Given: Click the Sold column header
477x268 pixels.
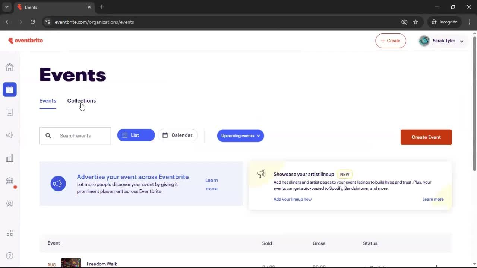Looking at the screenshot, I should coord(267,243).
